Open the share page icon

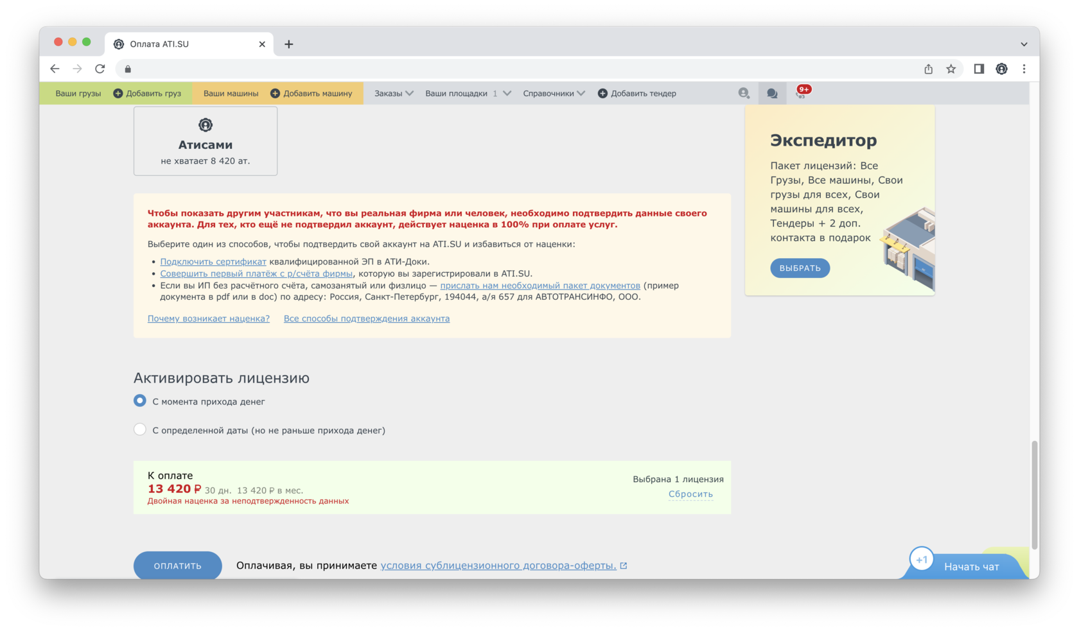tap(928, 69)
